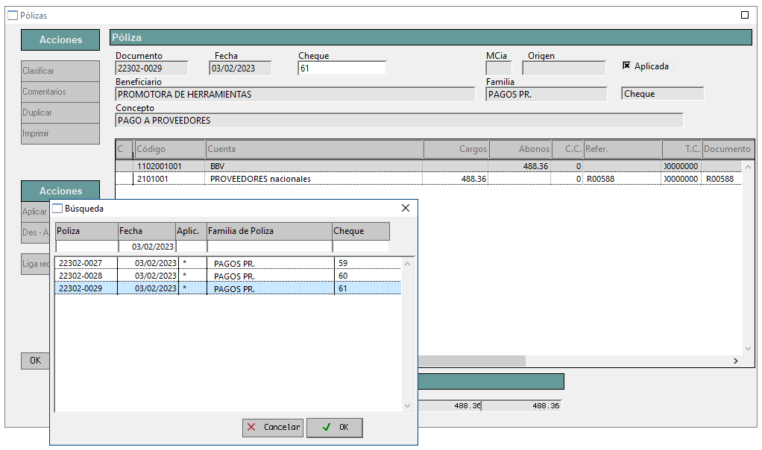Click the Familia field PAGOS PR.

click(547, 94)
